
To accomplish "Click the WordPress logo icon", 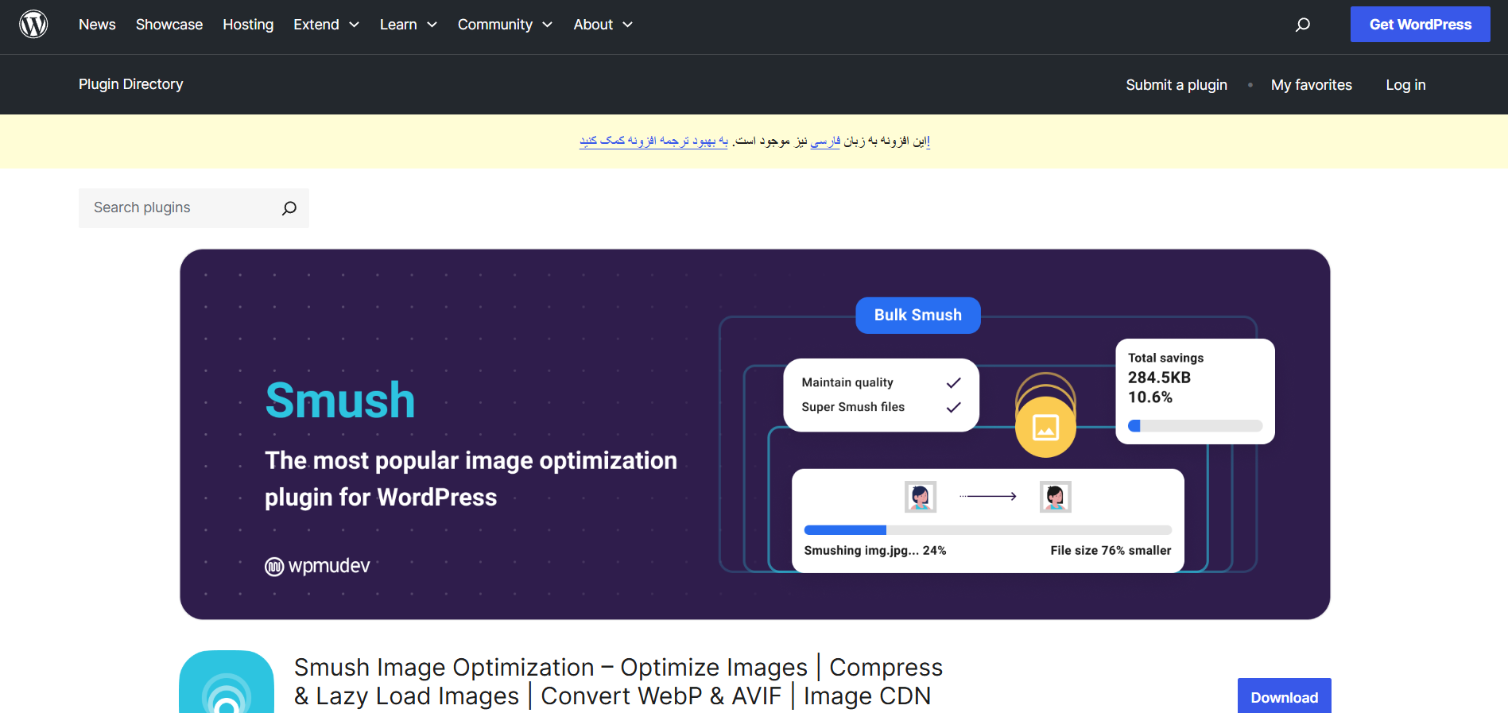I will point(33,25).
